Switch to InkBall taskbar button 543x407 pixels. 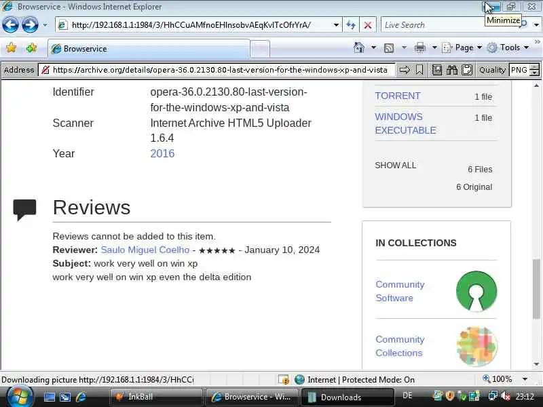(156, 397)
